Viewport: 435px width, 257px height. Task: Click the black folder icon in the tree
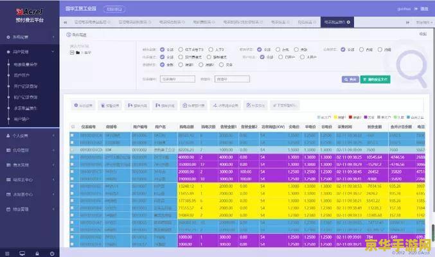[78, 53]
